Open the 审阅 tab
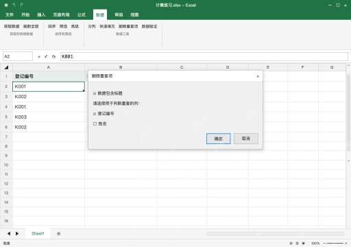 (119, 15)
